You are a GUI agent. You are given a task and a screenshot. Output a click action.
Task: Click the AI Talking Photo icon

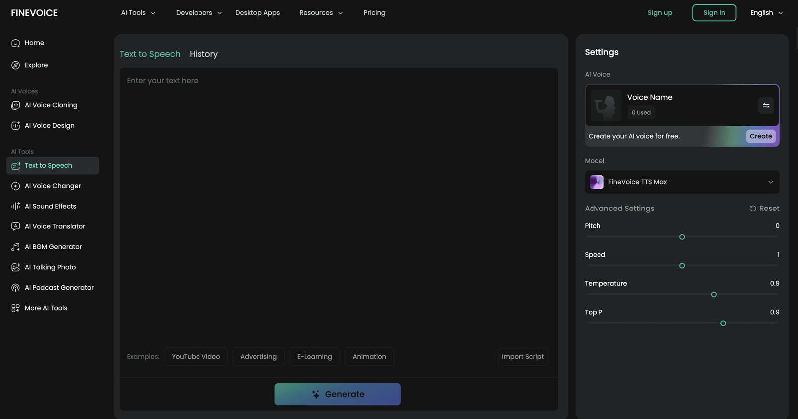[x=15, y=267]
